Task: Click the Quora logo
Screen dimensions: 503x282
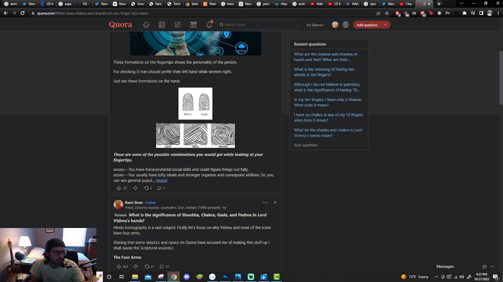Action: (121, 25)
